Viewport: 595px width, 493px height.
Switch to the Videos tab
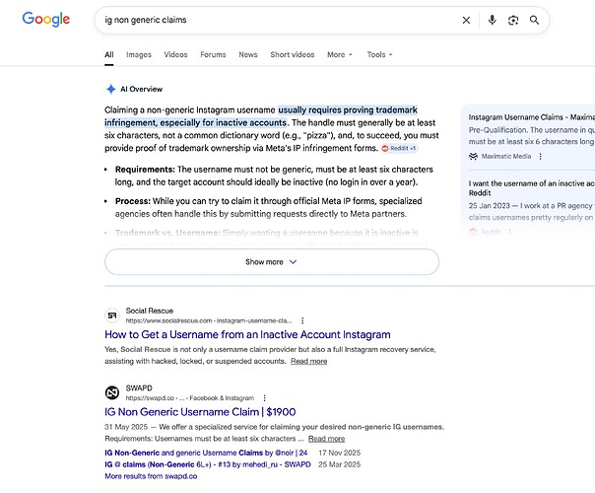(x=175, y=54)
